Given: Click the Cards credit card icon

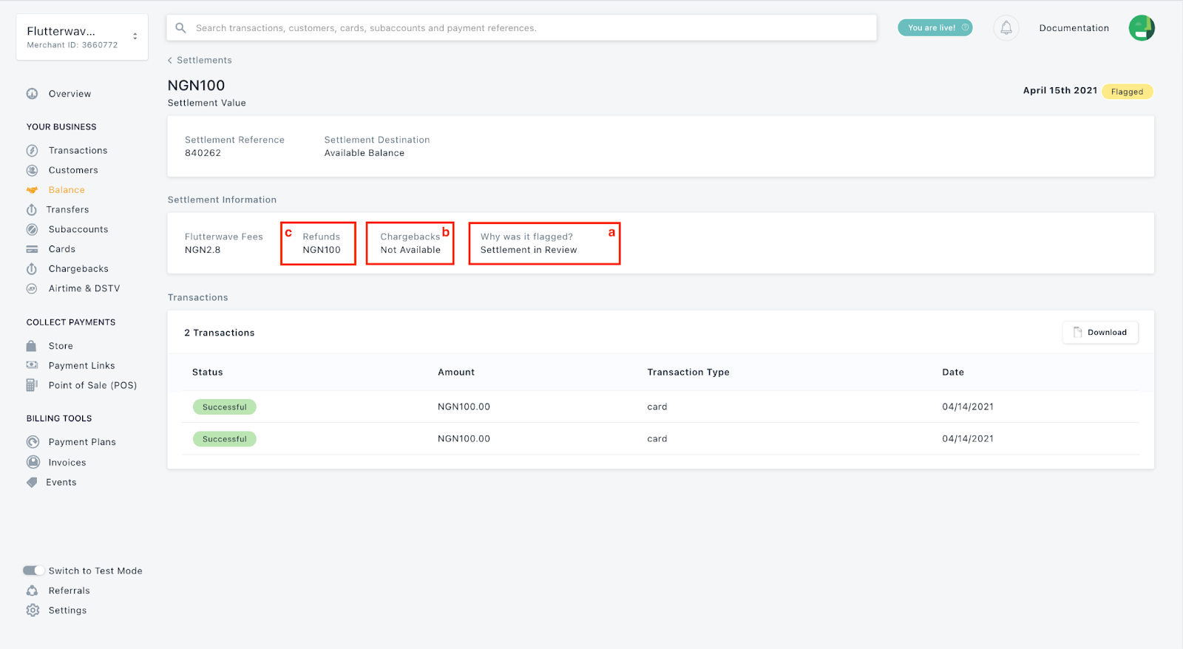Looking at the screenshot, I should [x=32, y=249].
